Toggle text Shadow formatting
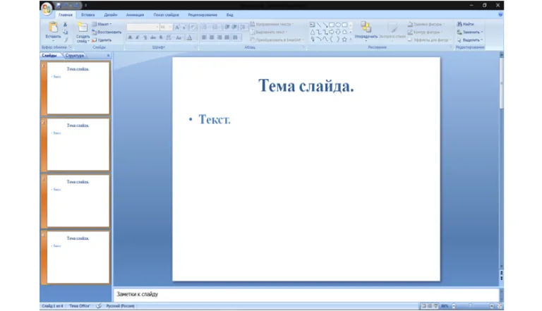Screen dimensions: 542x311 [161, 37]
